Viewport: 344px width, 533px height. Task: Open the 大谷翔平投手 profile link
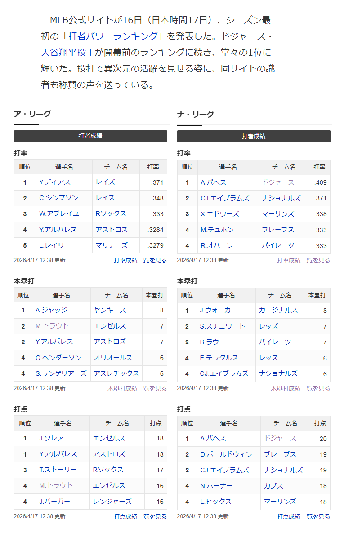(x=68, y=53)
